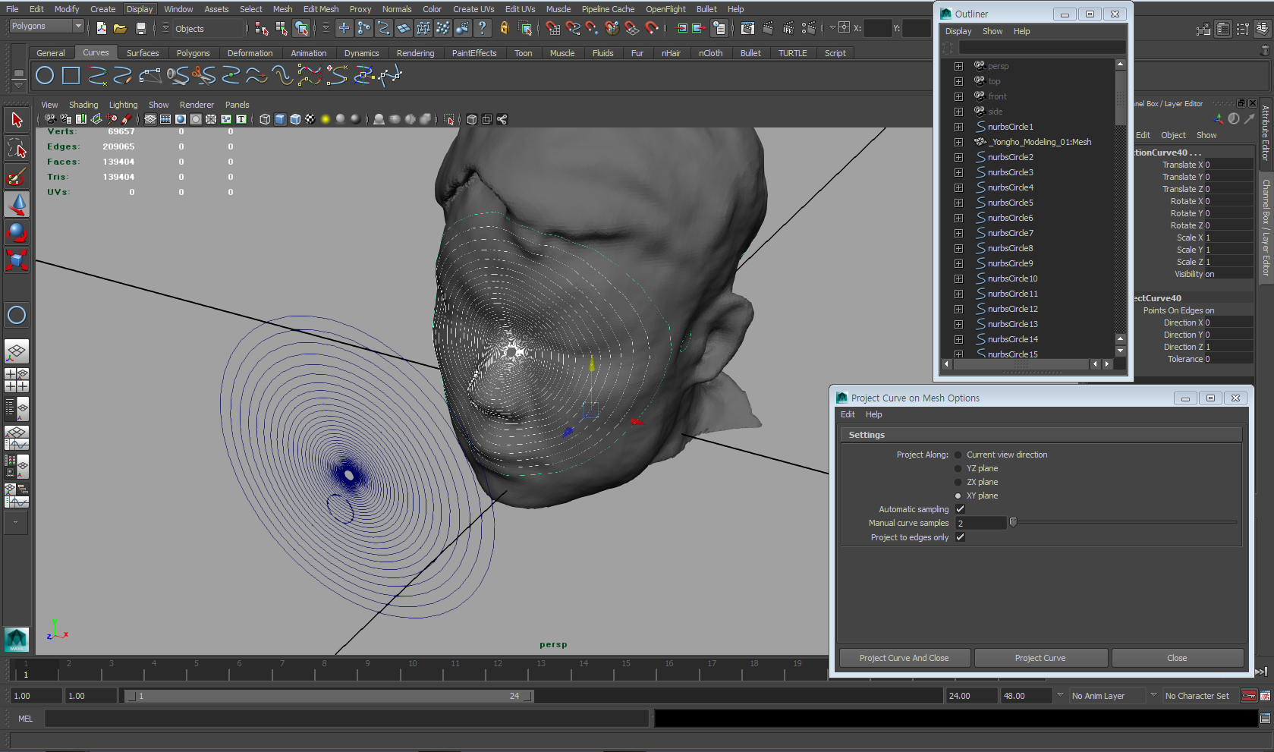Image resolution: width=1274 pixels, height=752 pixels.
Task: Toggle viewport smooth shade cube icon
Action: point(280,119)
